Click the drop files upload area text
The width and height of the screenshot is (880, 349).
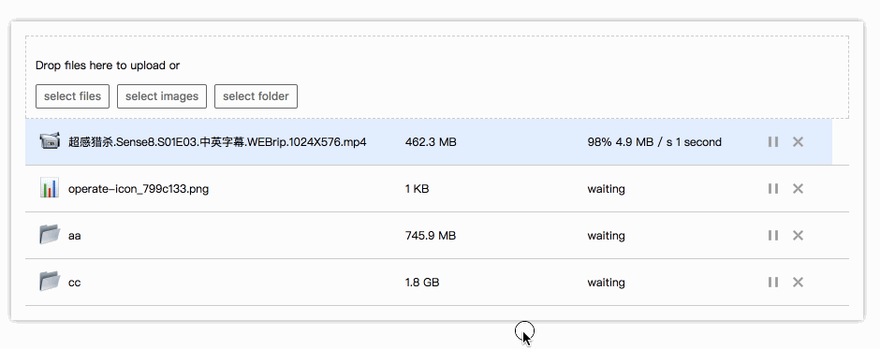pos(108,65)
